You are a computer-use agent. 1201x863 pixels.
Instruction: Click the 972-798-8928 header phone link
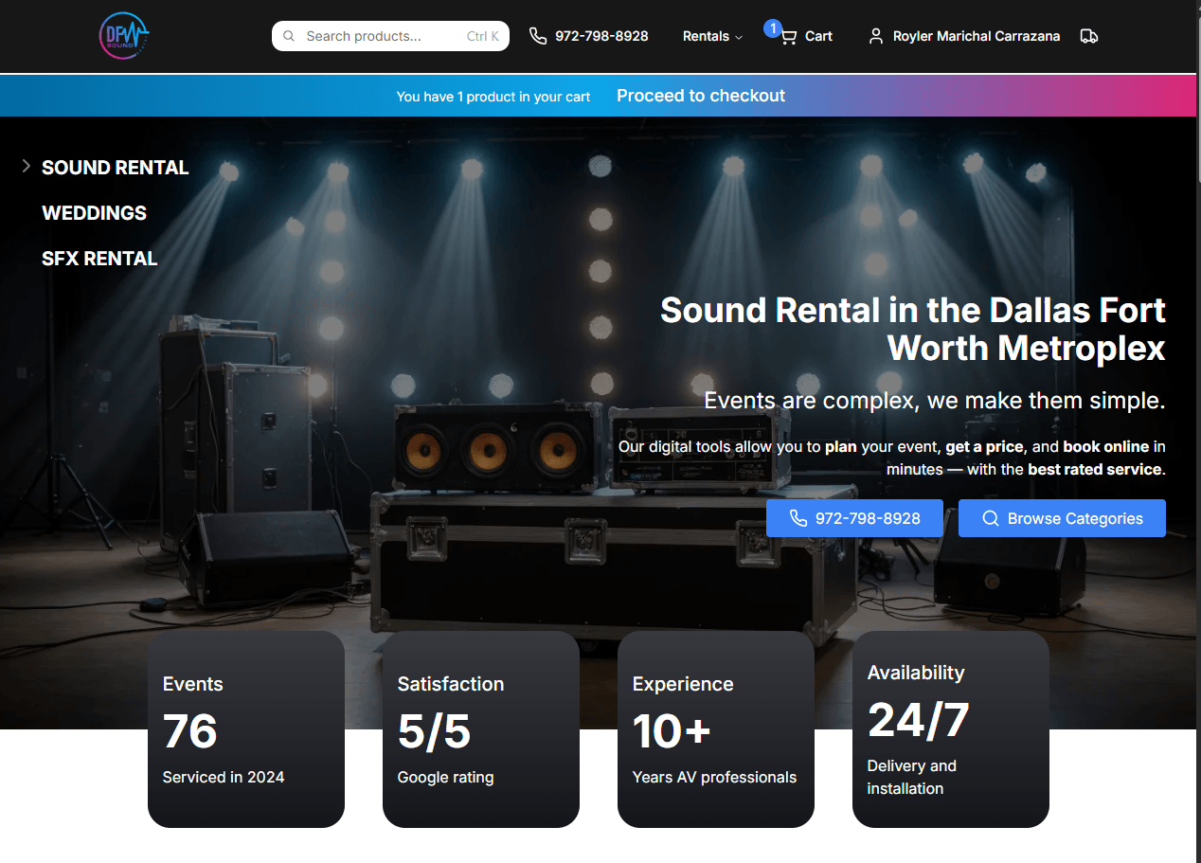tap(601, 36)
